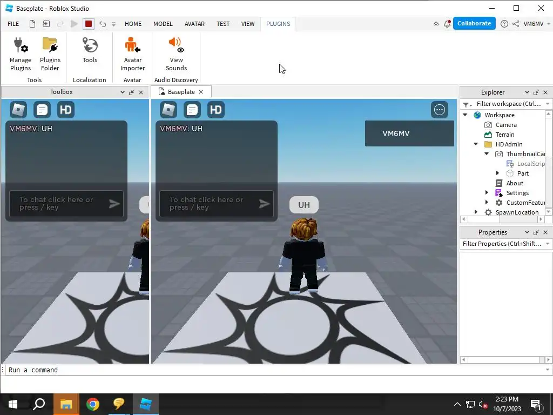The width and height of the screenshot is (553, 415).
Task: Open quick access toolbar customize dropdown
Action: point(113,24)
